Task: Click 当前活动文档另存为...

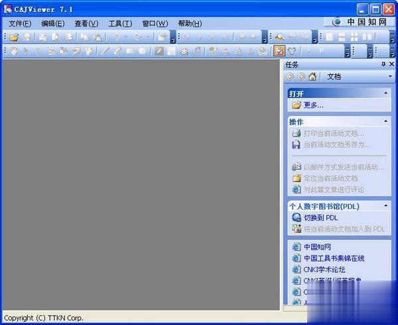Action: tap(337, 145)
